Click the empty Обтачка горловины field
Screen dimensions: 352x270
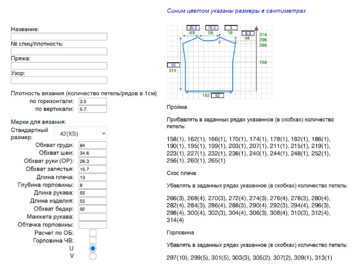pos(92,225)
